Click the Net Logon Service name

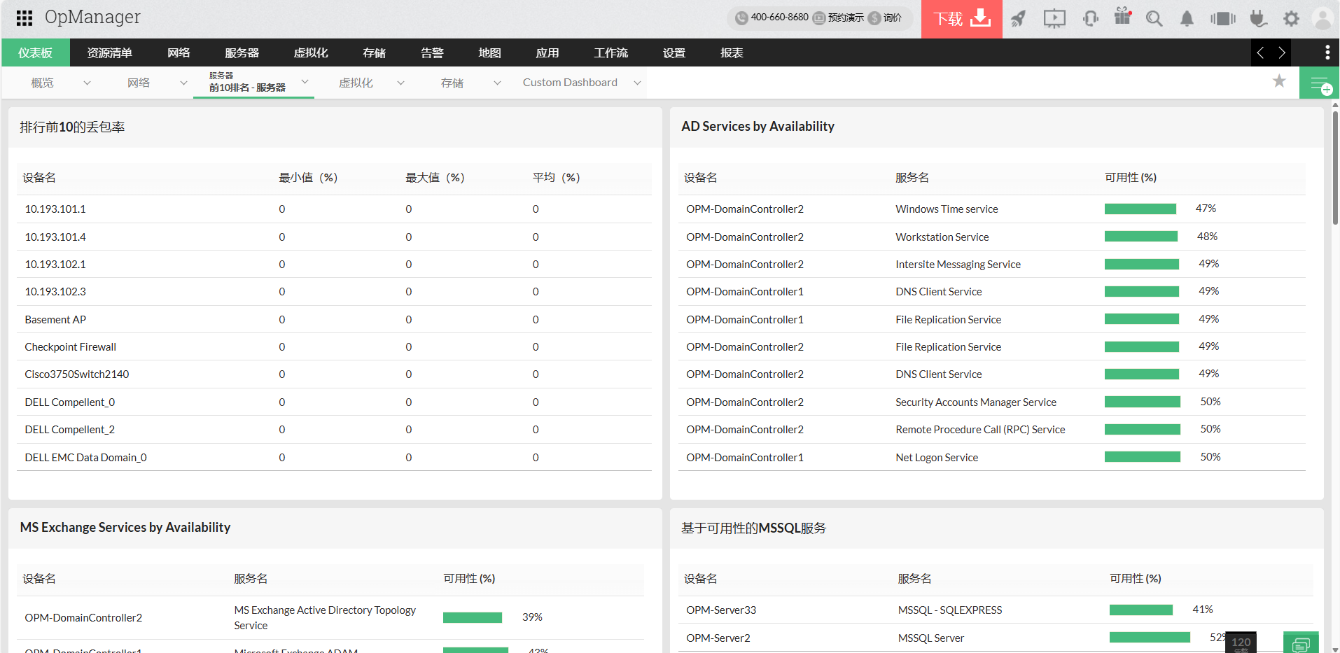tap(937, 458)
